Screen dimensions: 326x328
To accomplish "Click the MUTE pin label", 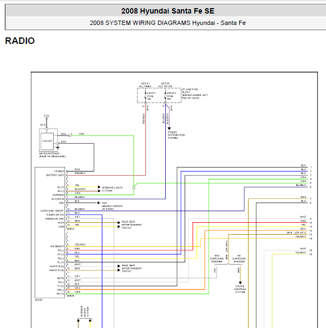I will (61, 278).
